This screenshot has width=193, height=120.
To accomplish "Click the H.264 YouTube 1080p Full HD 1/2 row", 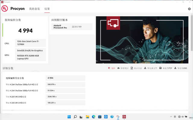I will pos(46,84).
